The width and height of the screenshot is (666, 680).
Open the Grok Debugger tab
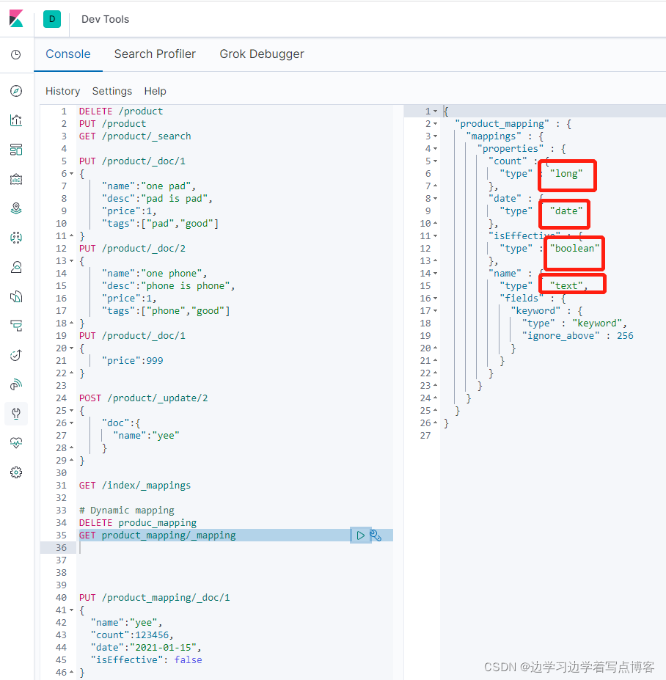pyautogui.click(x=262, y=54)
